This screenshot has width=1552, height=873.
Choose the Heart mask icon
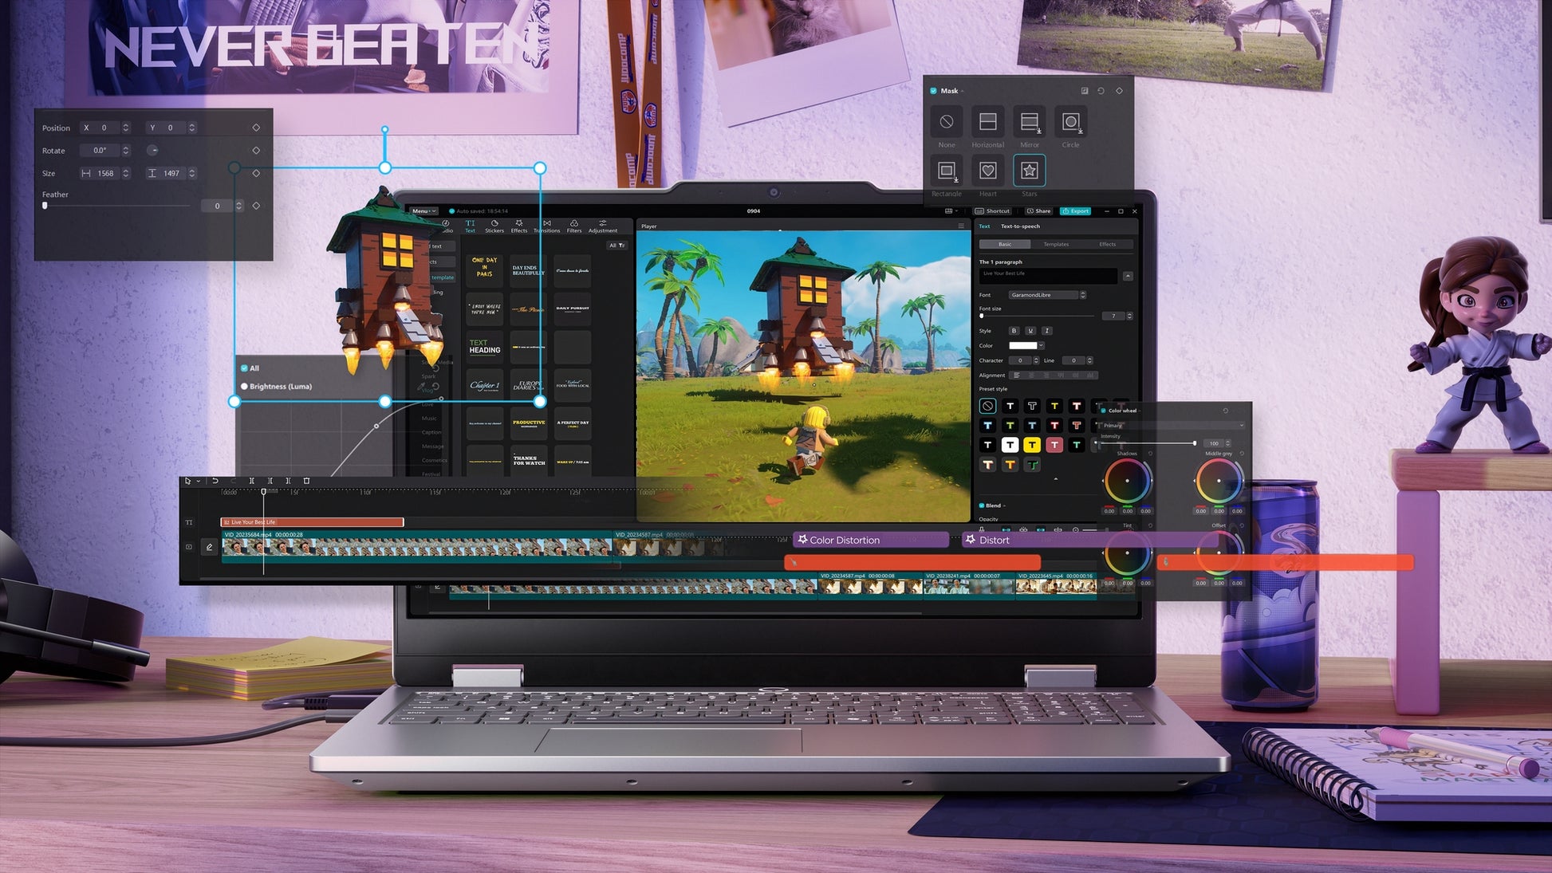pos(987,171)
